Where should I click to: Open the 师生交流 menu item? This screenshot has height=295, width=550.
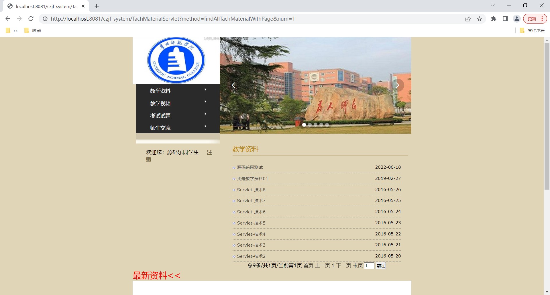[160, 128]
